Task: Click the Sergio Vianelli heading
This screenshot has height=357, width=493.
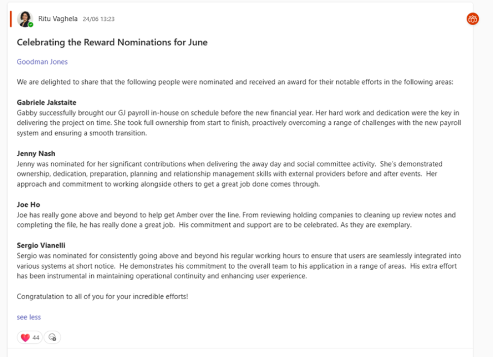Action: click(41, 246)
